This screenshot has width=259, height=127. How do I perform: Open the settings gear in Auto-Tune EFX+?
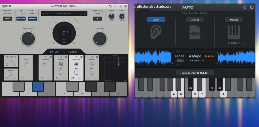coord(121,6)
